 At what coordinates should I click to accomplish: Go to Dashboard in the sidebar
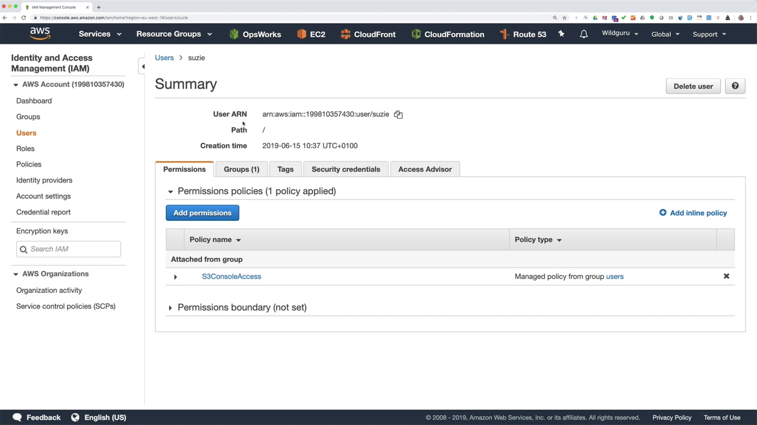[34, 101]
